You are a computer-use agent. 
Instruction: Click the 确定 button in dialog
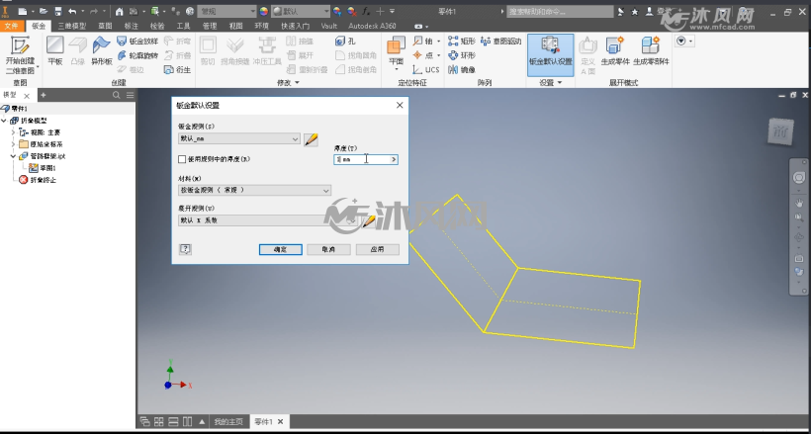point(280,249)
